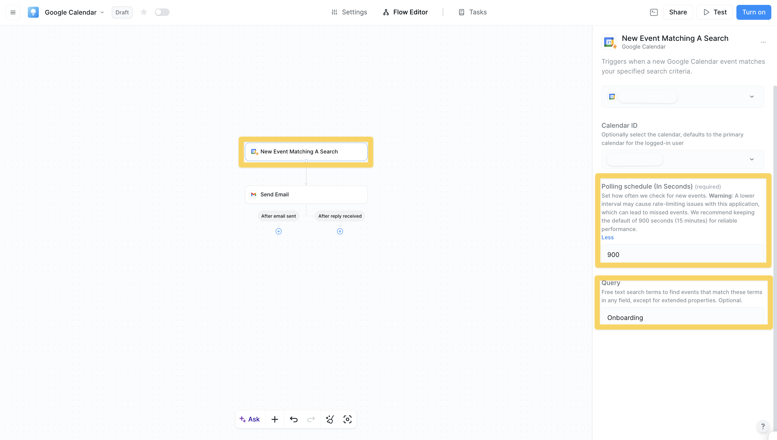The height and width of the screenshot is (440, 777).
Task: Open the three-dot trigger options menu
Action: (x=763, y=42)
